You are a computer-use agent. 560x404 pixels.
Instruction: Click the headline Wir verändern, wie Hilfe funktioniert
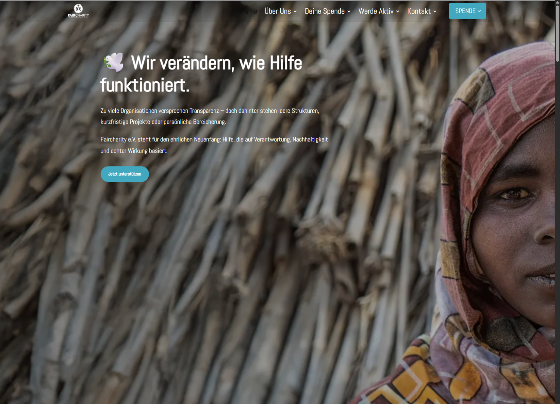pyautogui.click(x=201, y=74)
